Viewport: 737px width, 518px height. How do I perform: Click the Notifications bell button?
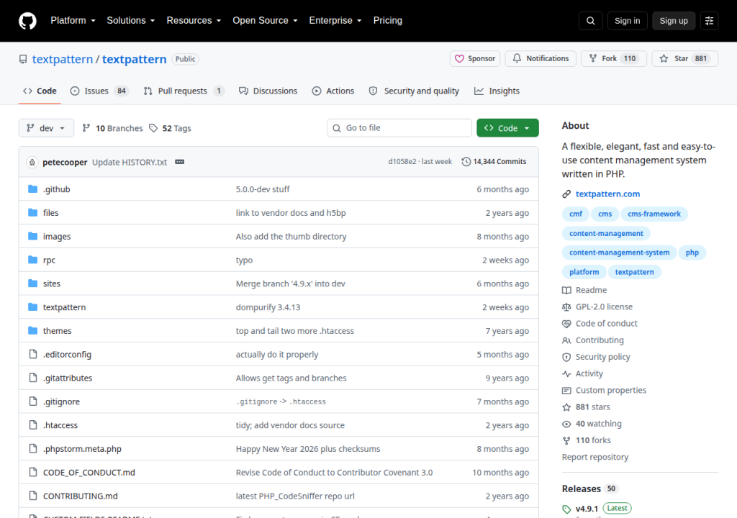click(x=541, y=59)
